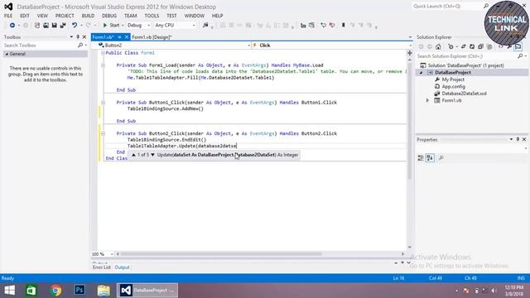Image resolution: width=530 pixels, height=298 pixels.
Task: Click the Find in Files toolbar icon
Action: point(205,26)
